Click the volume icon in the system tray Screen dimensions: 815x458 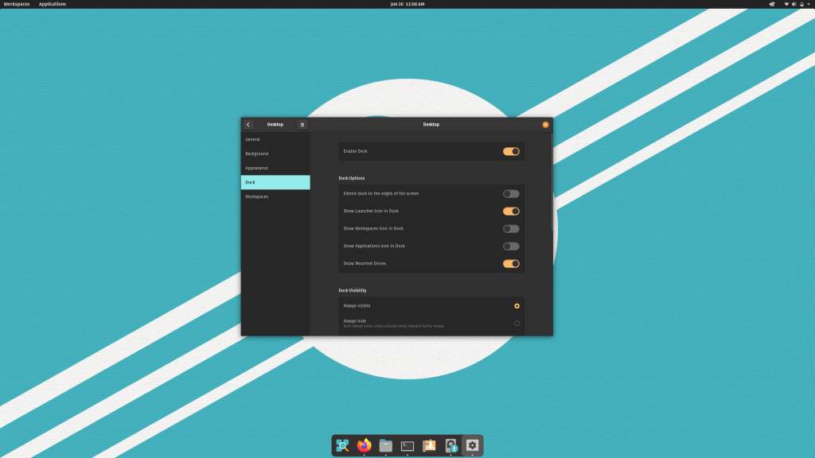[x=794, y=4]
